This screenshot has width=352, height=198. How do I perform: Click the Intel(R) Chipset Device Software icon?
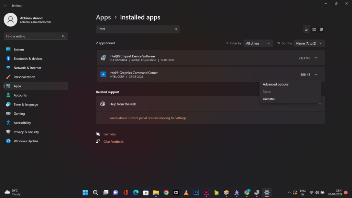click(x=103, y=58)
